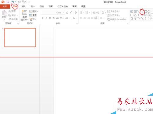Viewport: 153px width, 114px height.
Task: Open the paragraph group dialog launcher
Action: tap(128, 24)
